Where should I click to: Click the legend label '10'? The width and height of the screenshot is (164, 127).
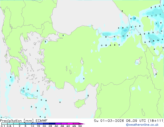click(32, 126)
